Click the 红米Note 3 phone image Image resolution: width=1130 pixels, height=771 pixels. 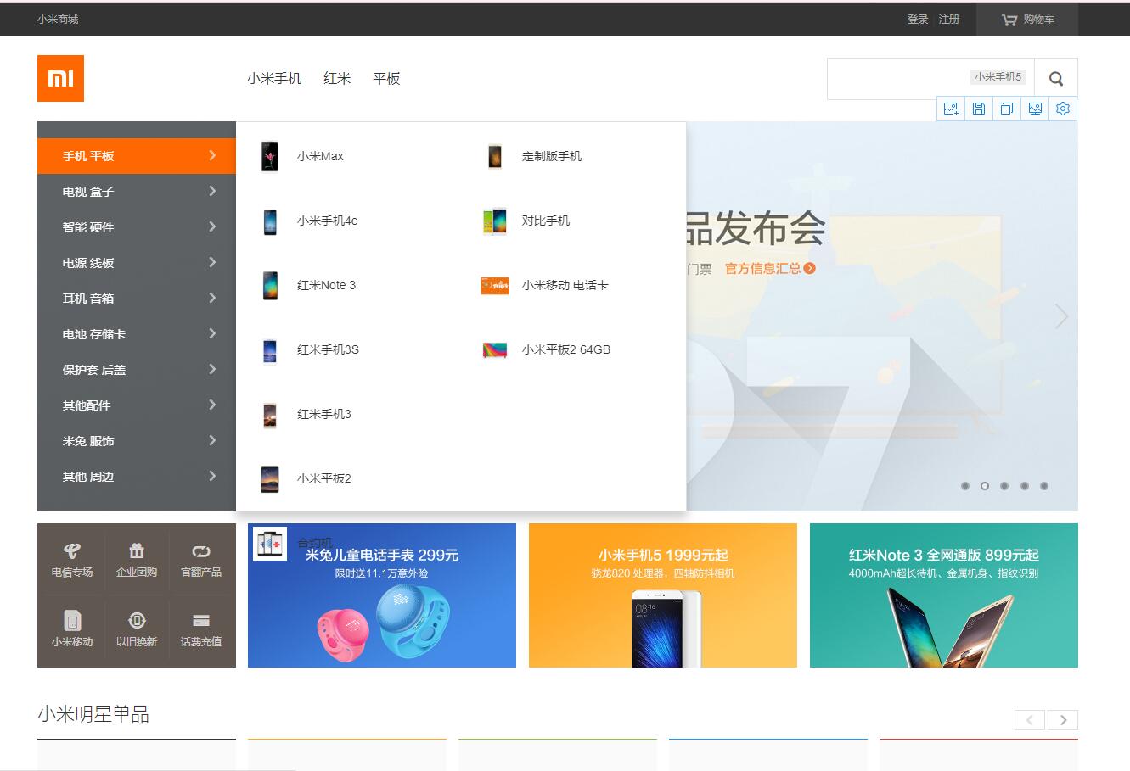pyautogui.click(x=270, y=286)
